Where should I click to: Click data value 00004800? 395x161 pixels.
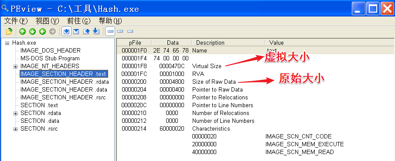pyautogui.click(x=172, y=82)
